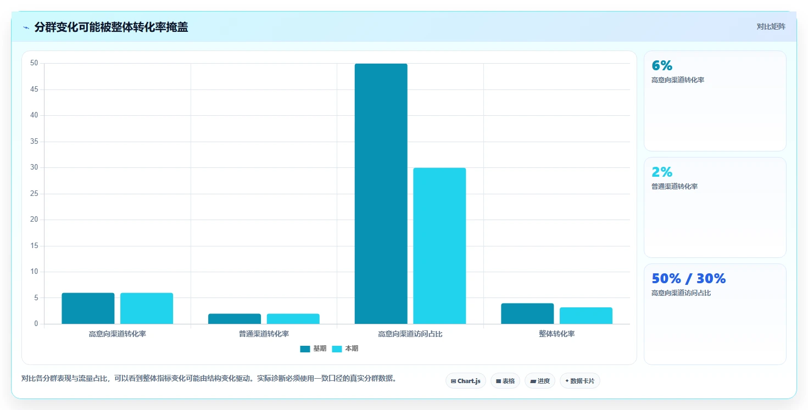Select the 进度 chip
The width and height of the screenshot is (808, 410).
tap(540, 381)
